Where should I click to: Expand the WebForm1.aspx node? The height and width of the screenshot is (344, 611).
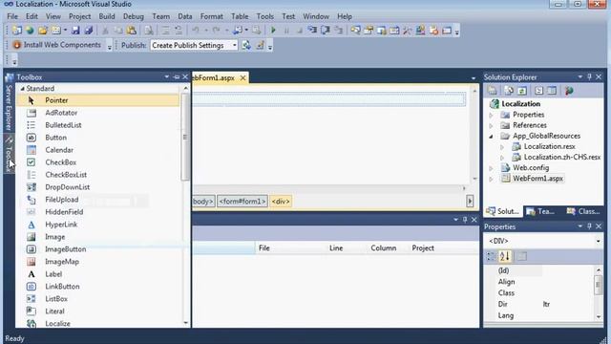click(x=492, y=179)
